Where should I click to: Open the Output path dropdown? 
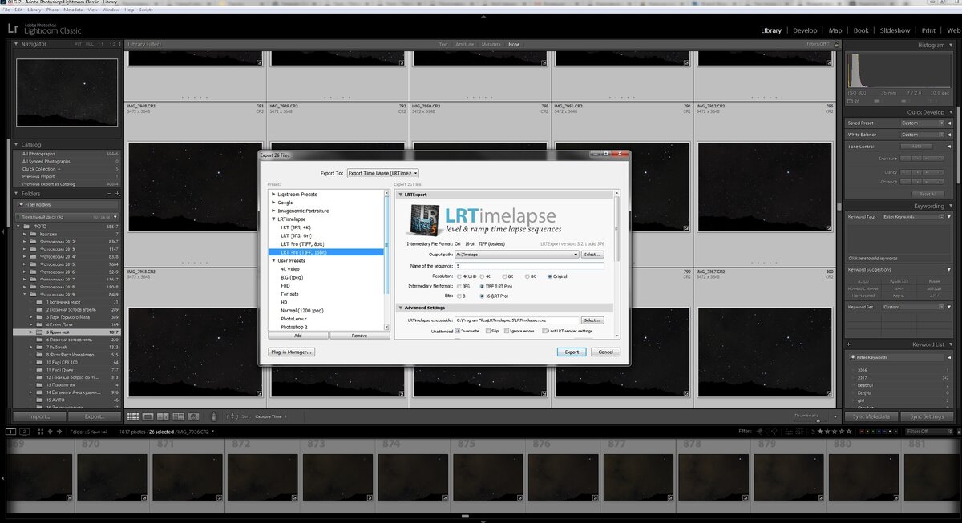(516, 254)
